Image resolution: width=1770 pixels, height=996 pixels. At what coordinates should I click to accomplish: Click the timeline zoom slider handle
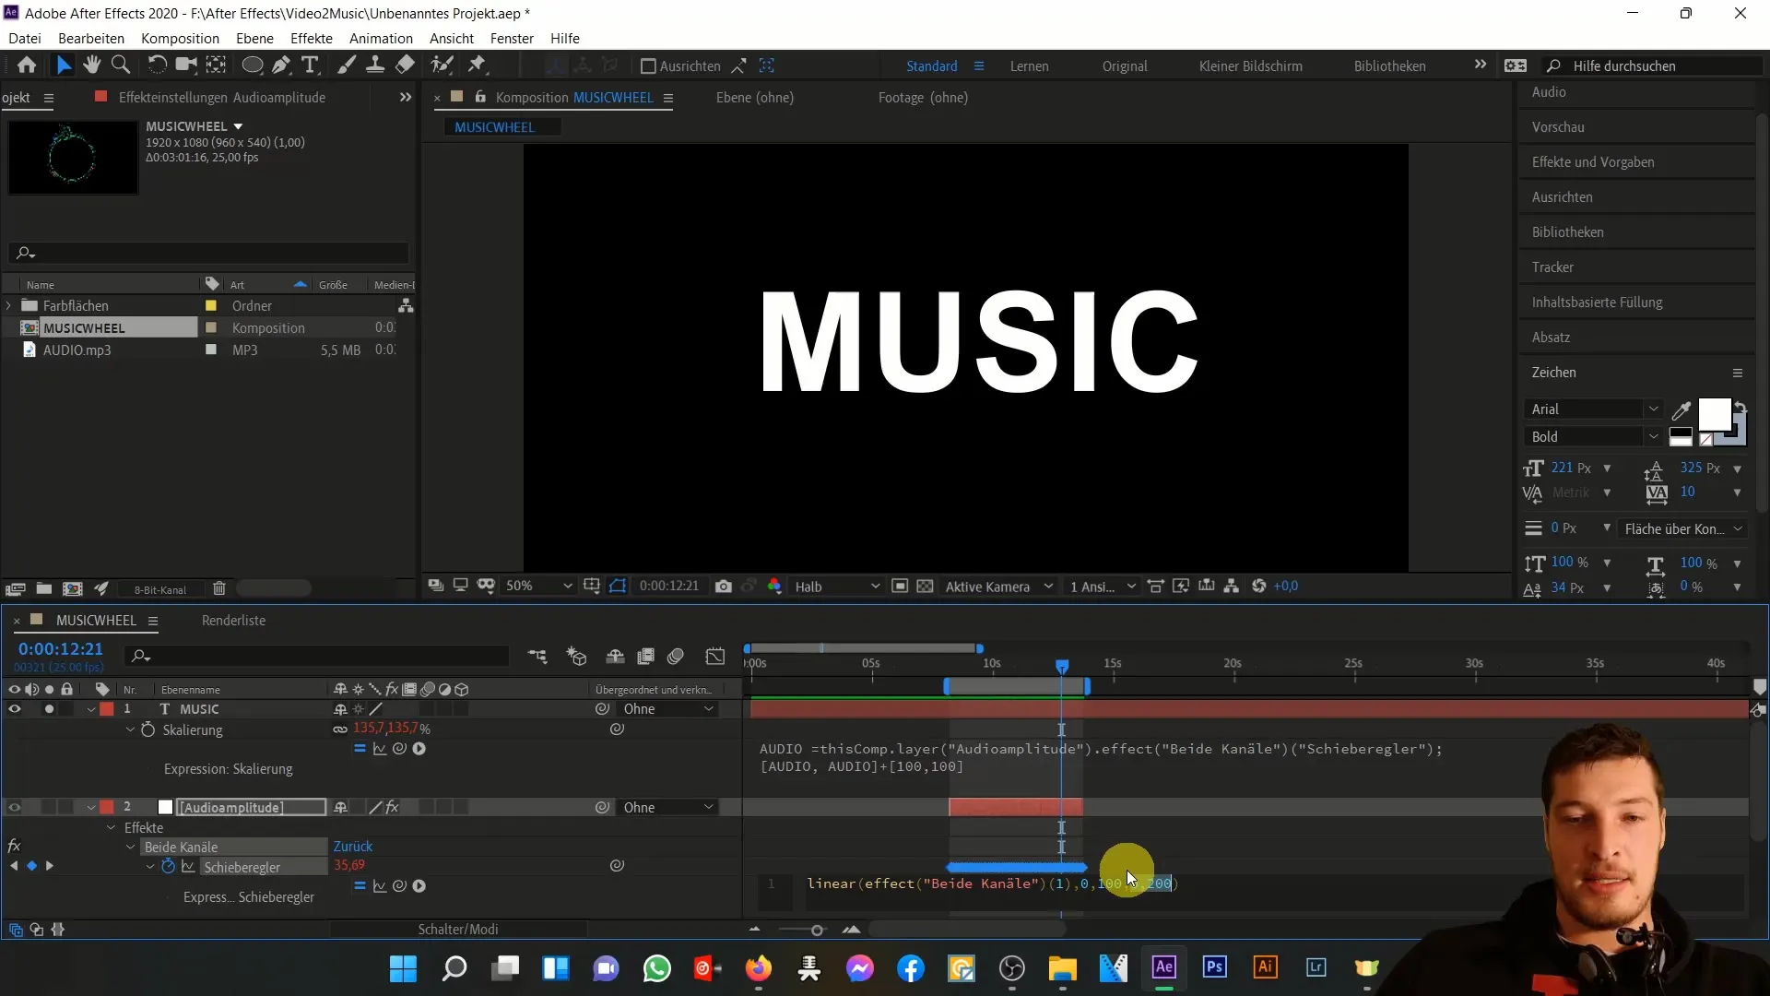pos(817,931)
